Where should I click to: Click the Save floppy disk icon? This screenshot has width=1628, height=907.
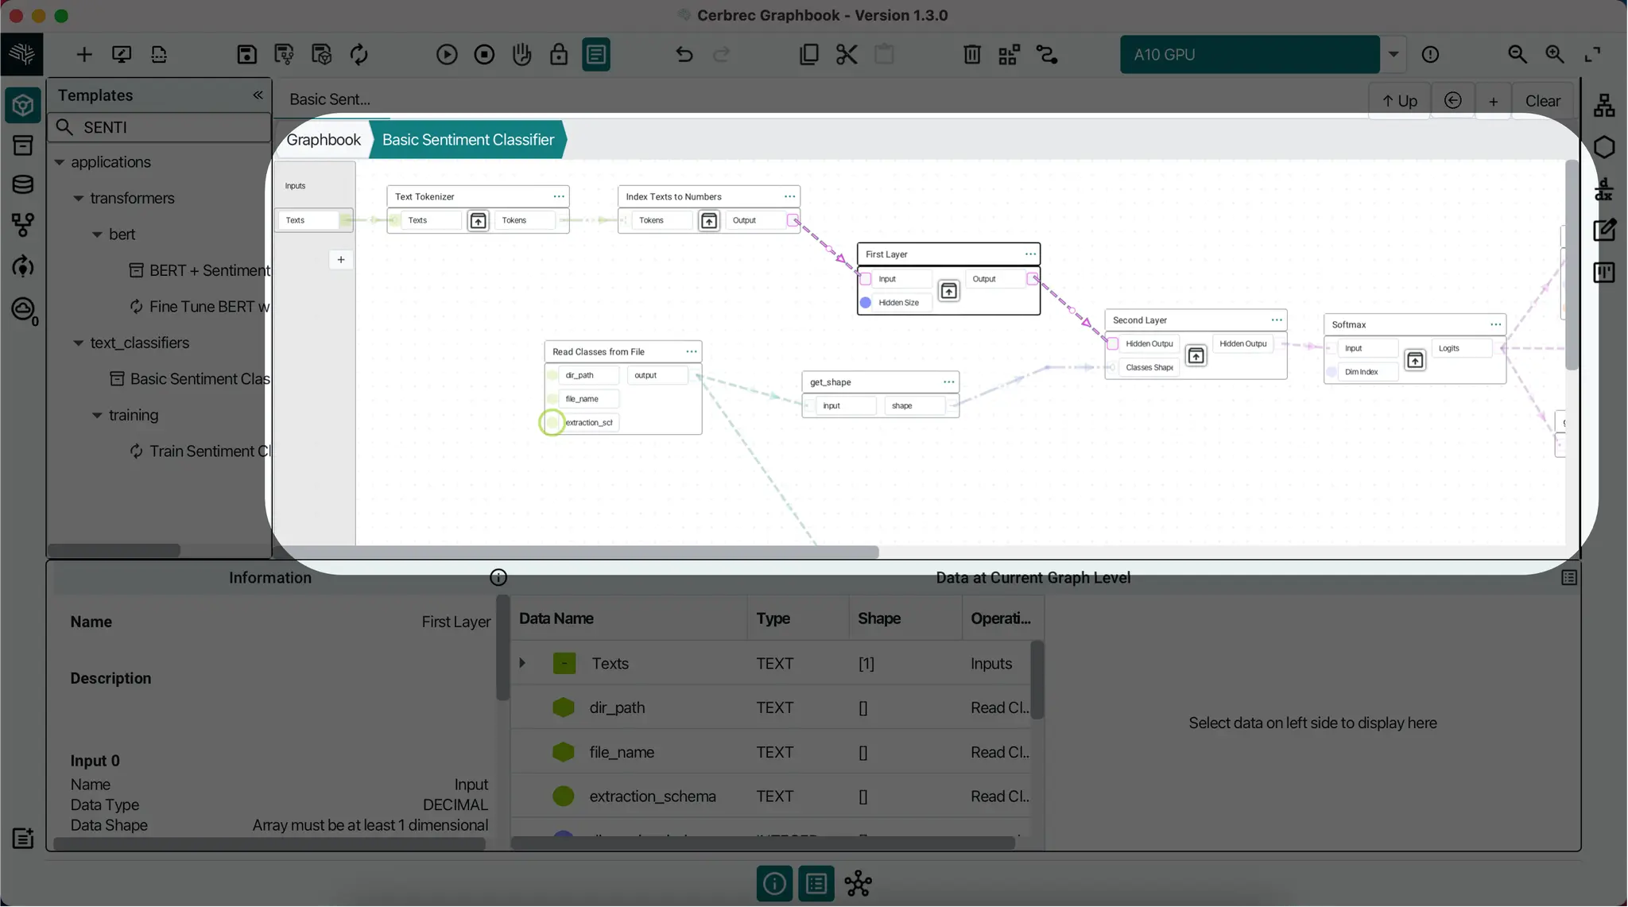246,55
